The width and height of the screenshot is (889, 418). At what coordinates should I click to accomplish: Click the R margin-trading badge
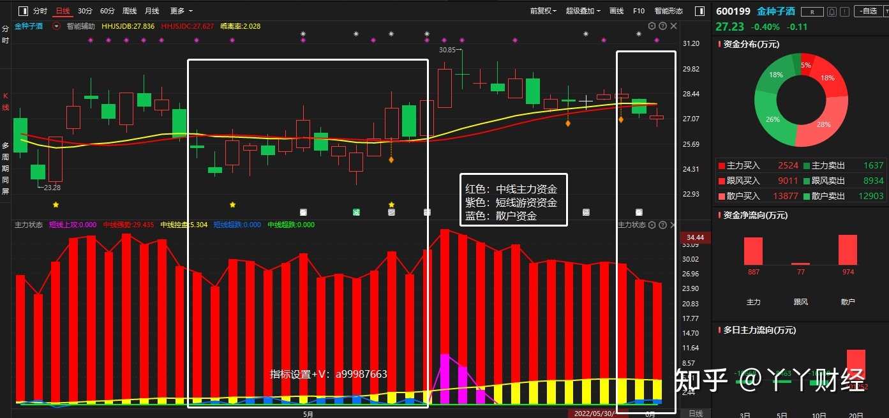pyautogui.click(x=812, y=11)
